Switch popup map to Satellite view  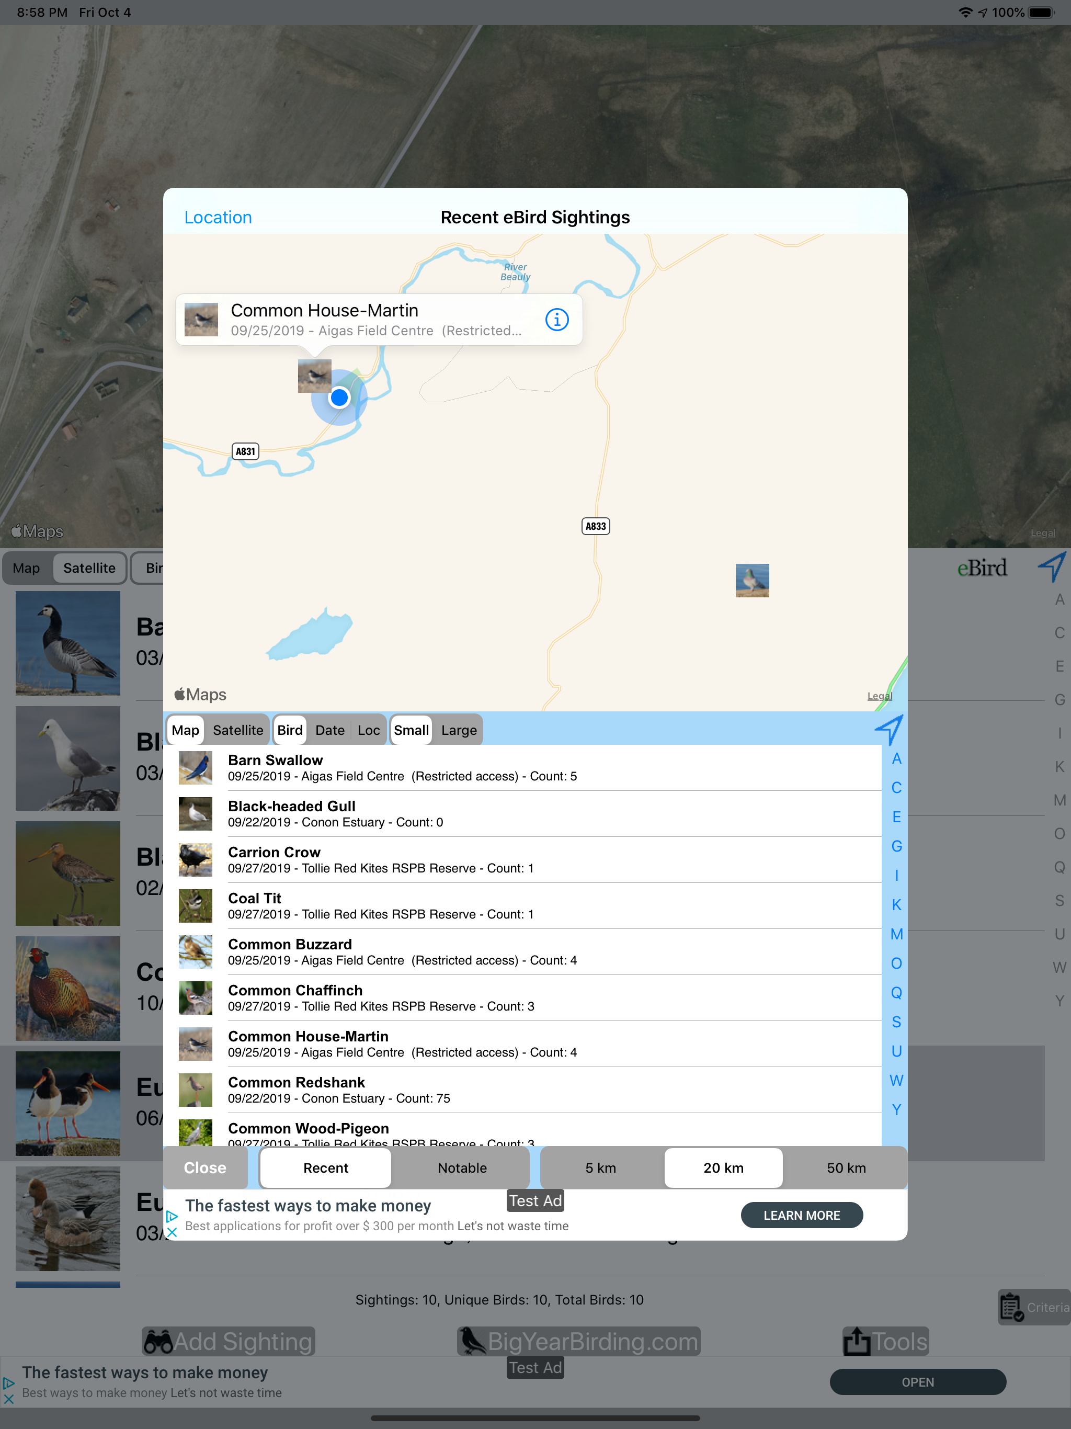coord(238,730)
